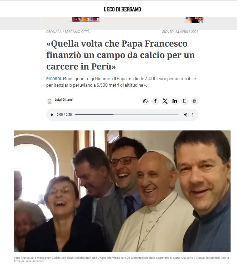Play the article audio
Image resolution: width=237 pixels, height=272 pixels.
coord(52,115)
